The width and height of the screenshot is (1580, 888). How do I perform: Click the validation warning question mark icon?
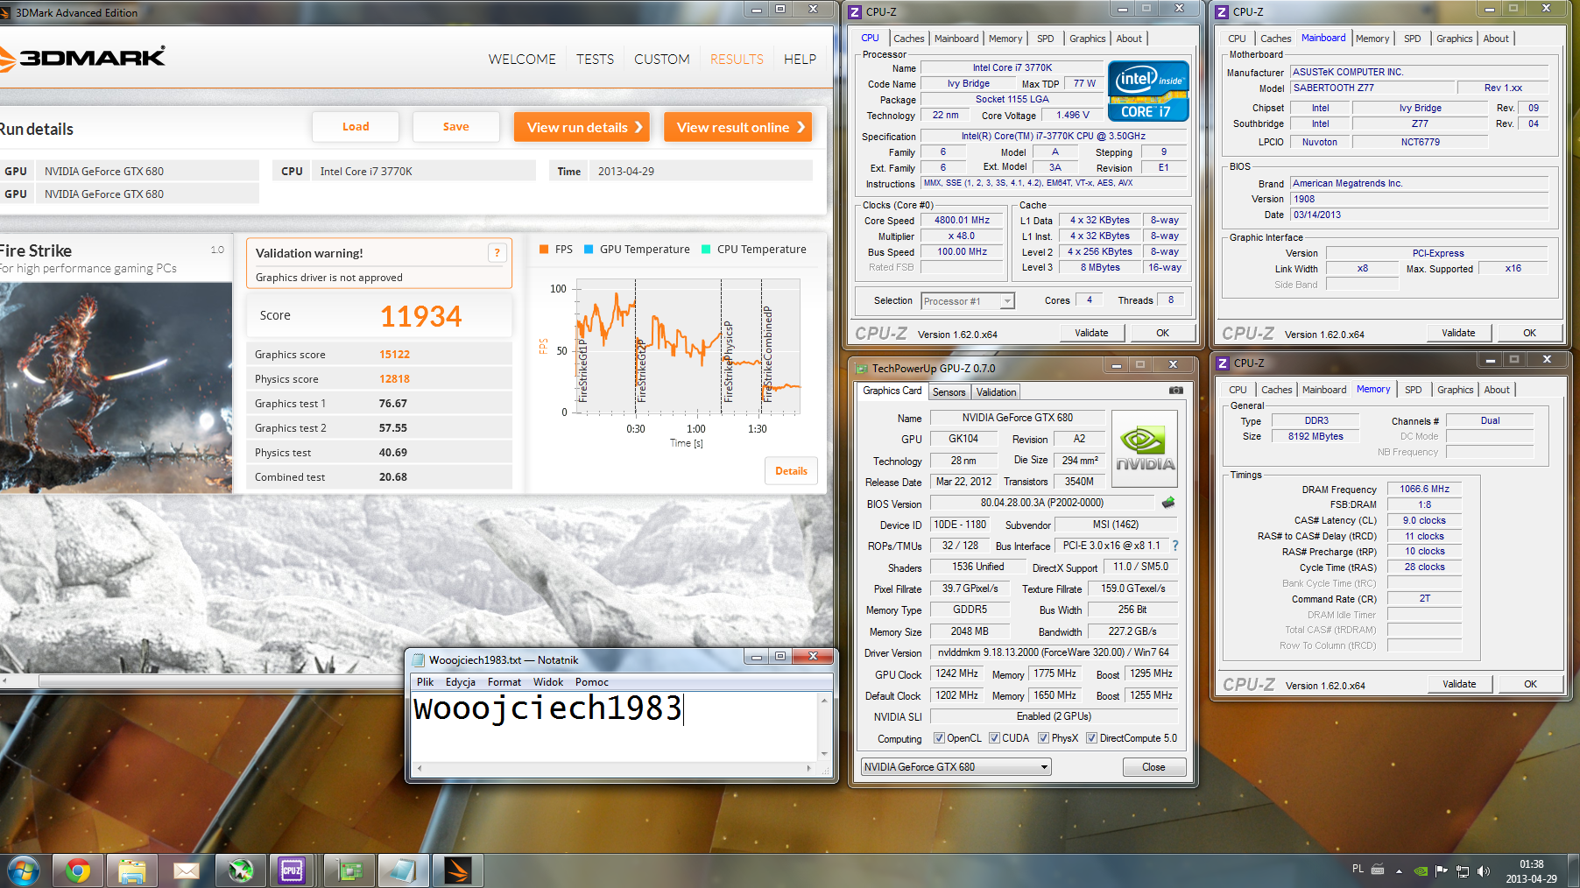pyautogui.click(x=497, y=253)
